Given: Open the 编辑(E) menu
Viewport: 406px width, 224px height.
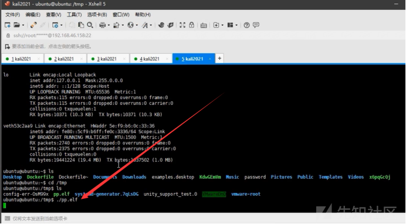Looking at the screenshot, I should (33, 15).
